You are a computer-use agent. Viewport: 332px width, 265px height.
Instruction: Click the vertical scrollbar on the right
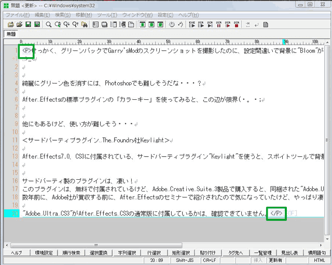point(328,130)
